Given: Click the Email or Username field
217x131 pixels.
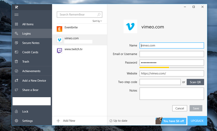Looking at the screenshot, I should point(172,54).
